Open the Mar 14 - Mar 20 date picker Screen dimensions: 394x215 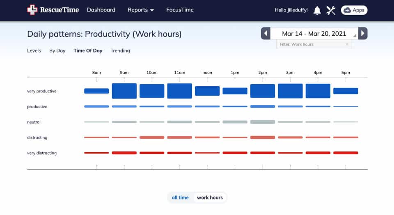(314, 34)
